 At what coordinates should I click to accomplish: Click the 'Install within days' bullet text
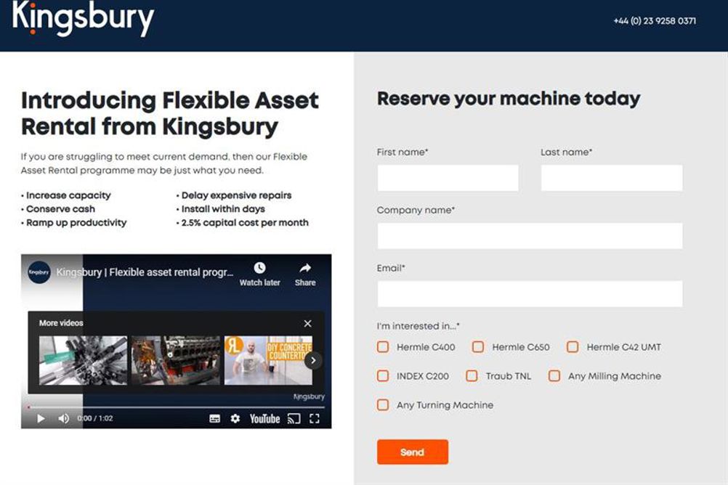[x=223, y=209]
